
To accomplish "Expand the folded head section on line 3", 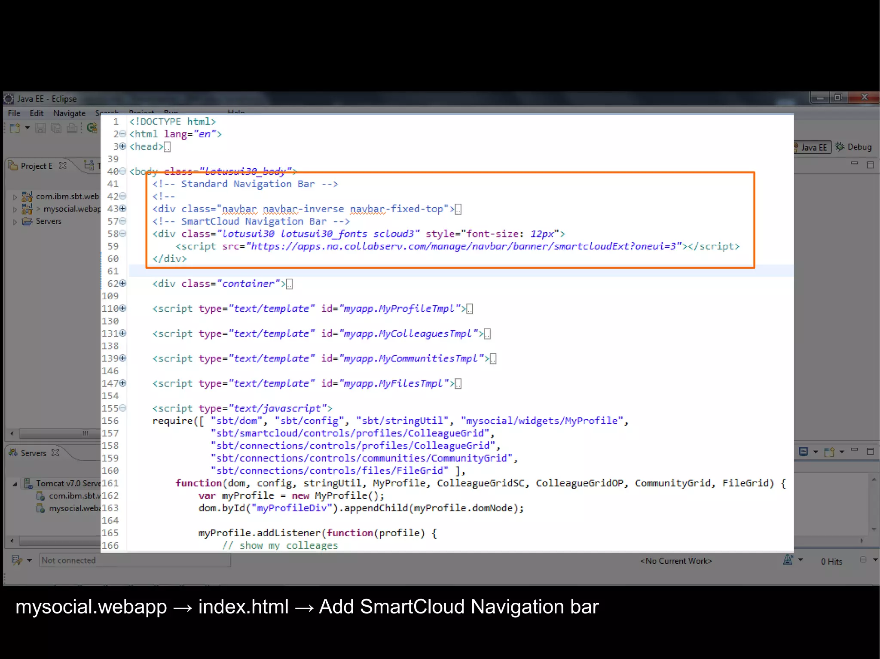I will click(x=123, y=146).
